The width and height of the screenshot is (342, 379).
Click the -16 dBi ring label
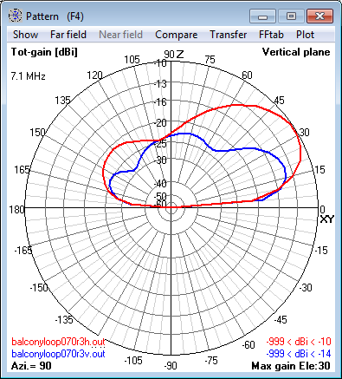tap(160, 101)
